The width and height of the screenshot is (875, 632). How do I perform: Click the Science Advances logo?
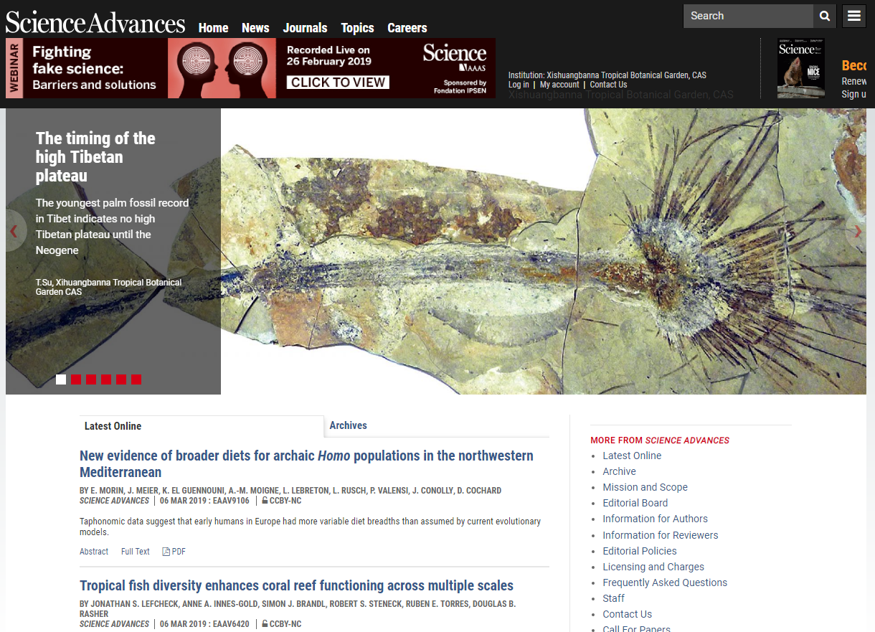pos(95,23)
